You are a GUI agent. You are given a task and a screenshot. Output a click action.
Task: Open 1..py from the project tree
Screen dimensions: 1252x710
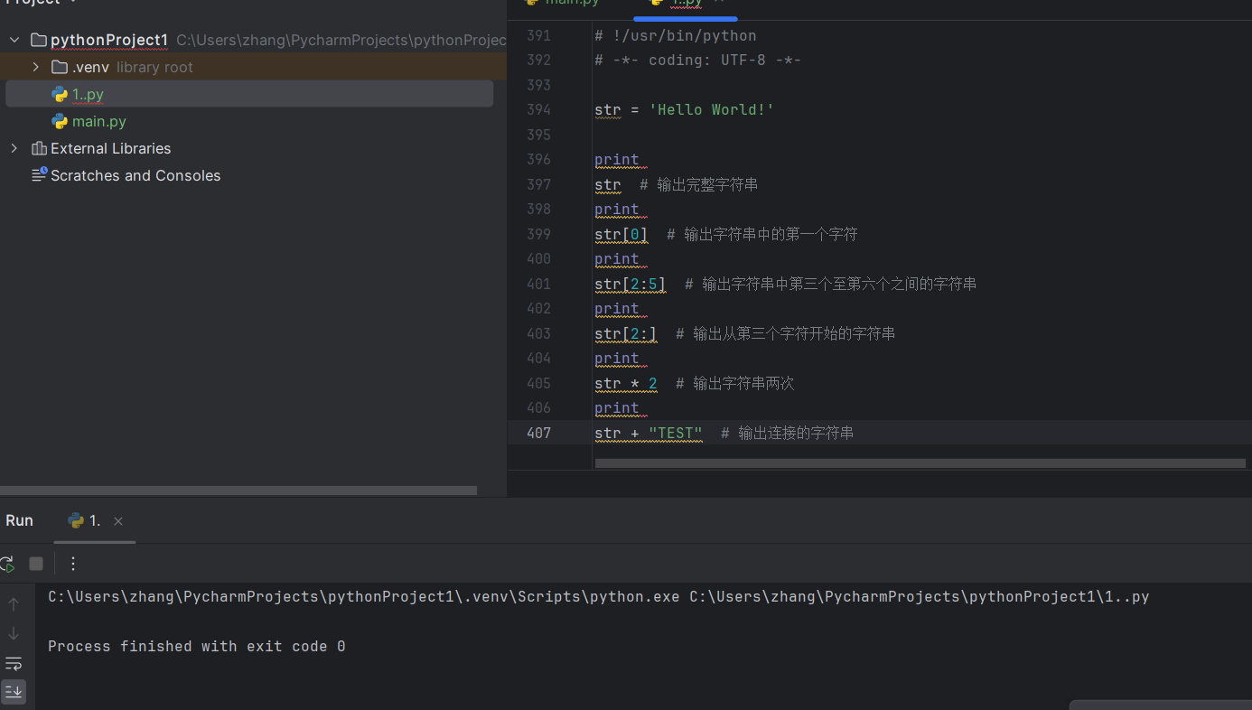click(88, 94)
